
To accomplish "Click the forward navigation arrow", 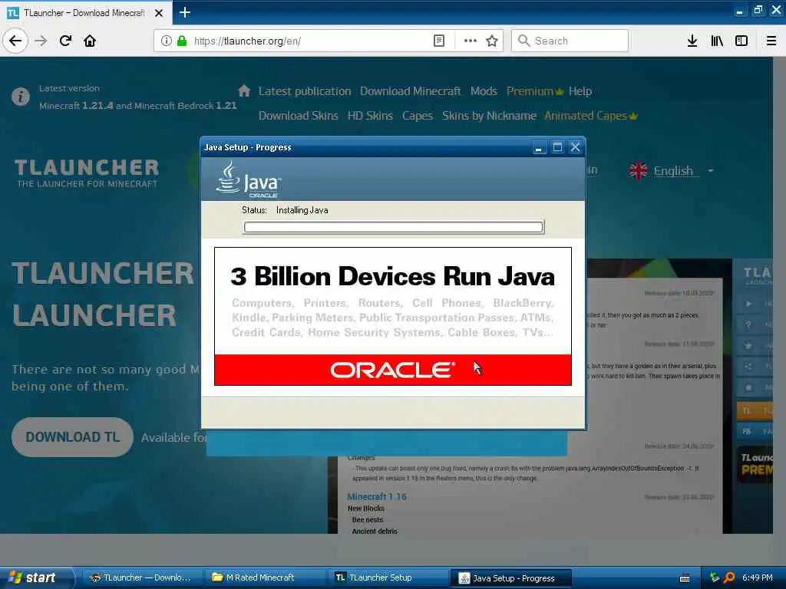I will coord(41,41).
